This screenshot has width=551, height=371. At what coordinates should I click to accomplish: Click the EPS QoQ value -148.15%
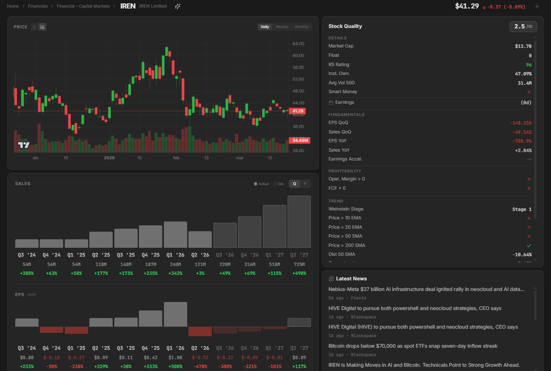[x=521, y=123]
